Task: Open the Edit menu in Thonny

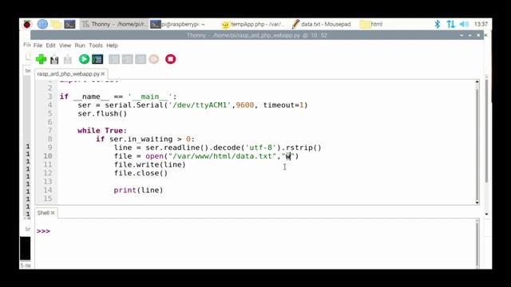Action: coord(50,45)
